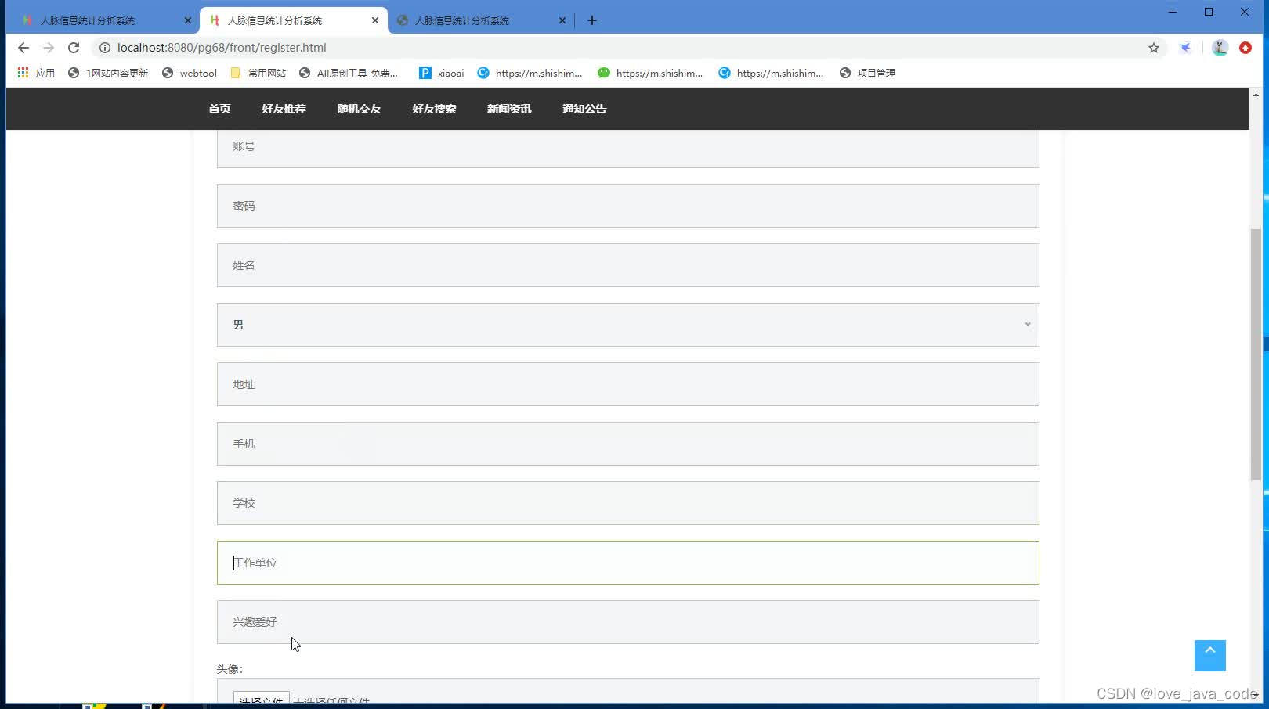Click the page vertical scrollbar thumb
The width and height of the screenshot is (1269, 709).
pos(1256,354)
